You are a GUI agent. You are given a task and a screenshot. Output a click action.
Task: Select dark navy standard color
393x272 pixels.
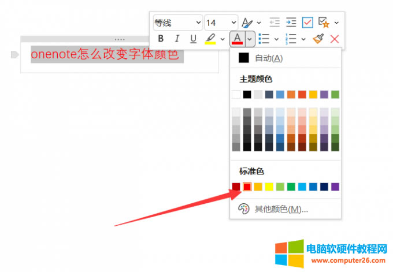(324, 187)
